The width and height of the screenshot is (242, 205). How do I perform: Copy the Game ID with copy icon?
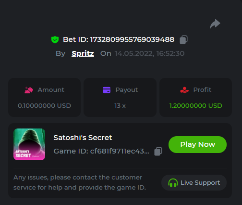158,151
